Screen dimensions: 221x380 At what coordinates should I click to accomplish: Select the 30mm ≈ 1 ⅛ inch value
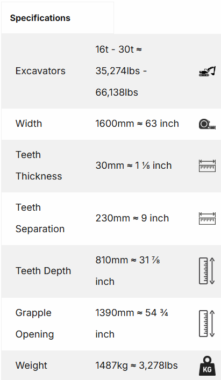[x=133, y=166]
